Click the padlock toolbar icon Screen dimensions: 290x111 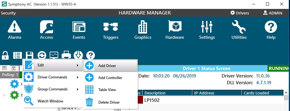[x=5, y=55]
